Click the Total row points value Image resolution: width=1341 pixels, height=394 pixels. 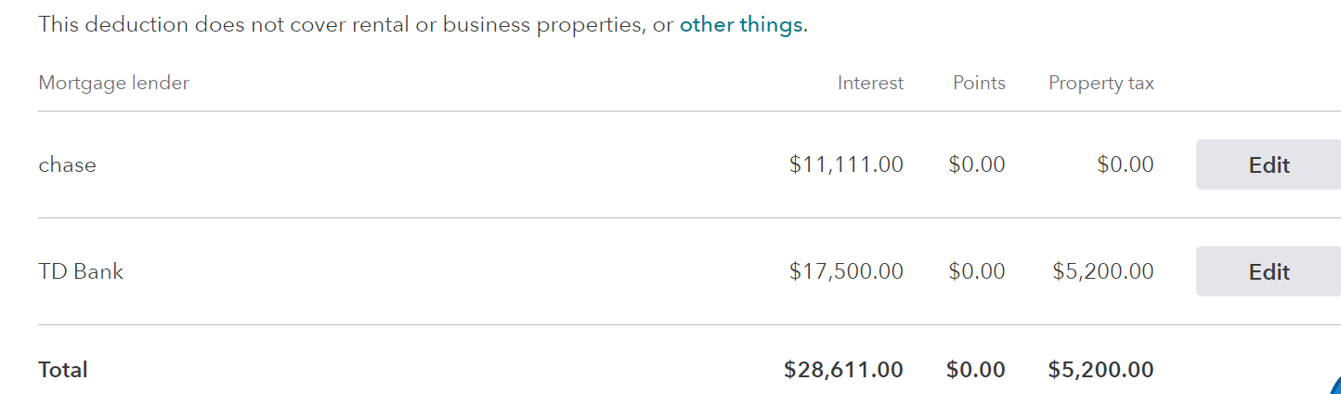[976, 370]
